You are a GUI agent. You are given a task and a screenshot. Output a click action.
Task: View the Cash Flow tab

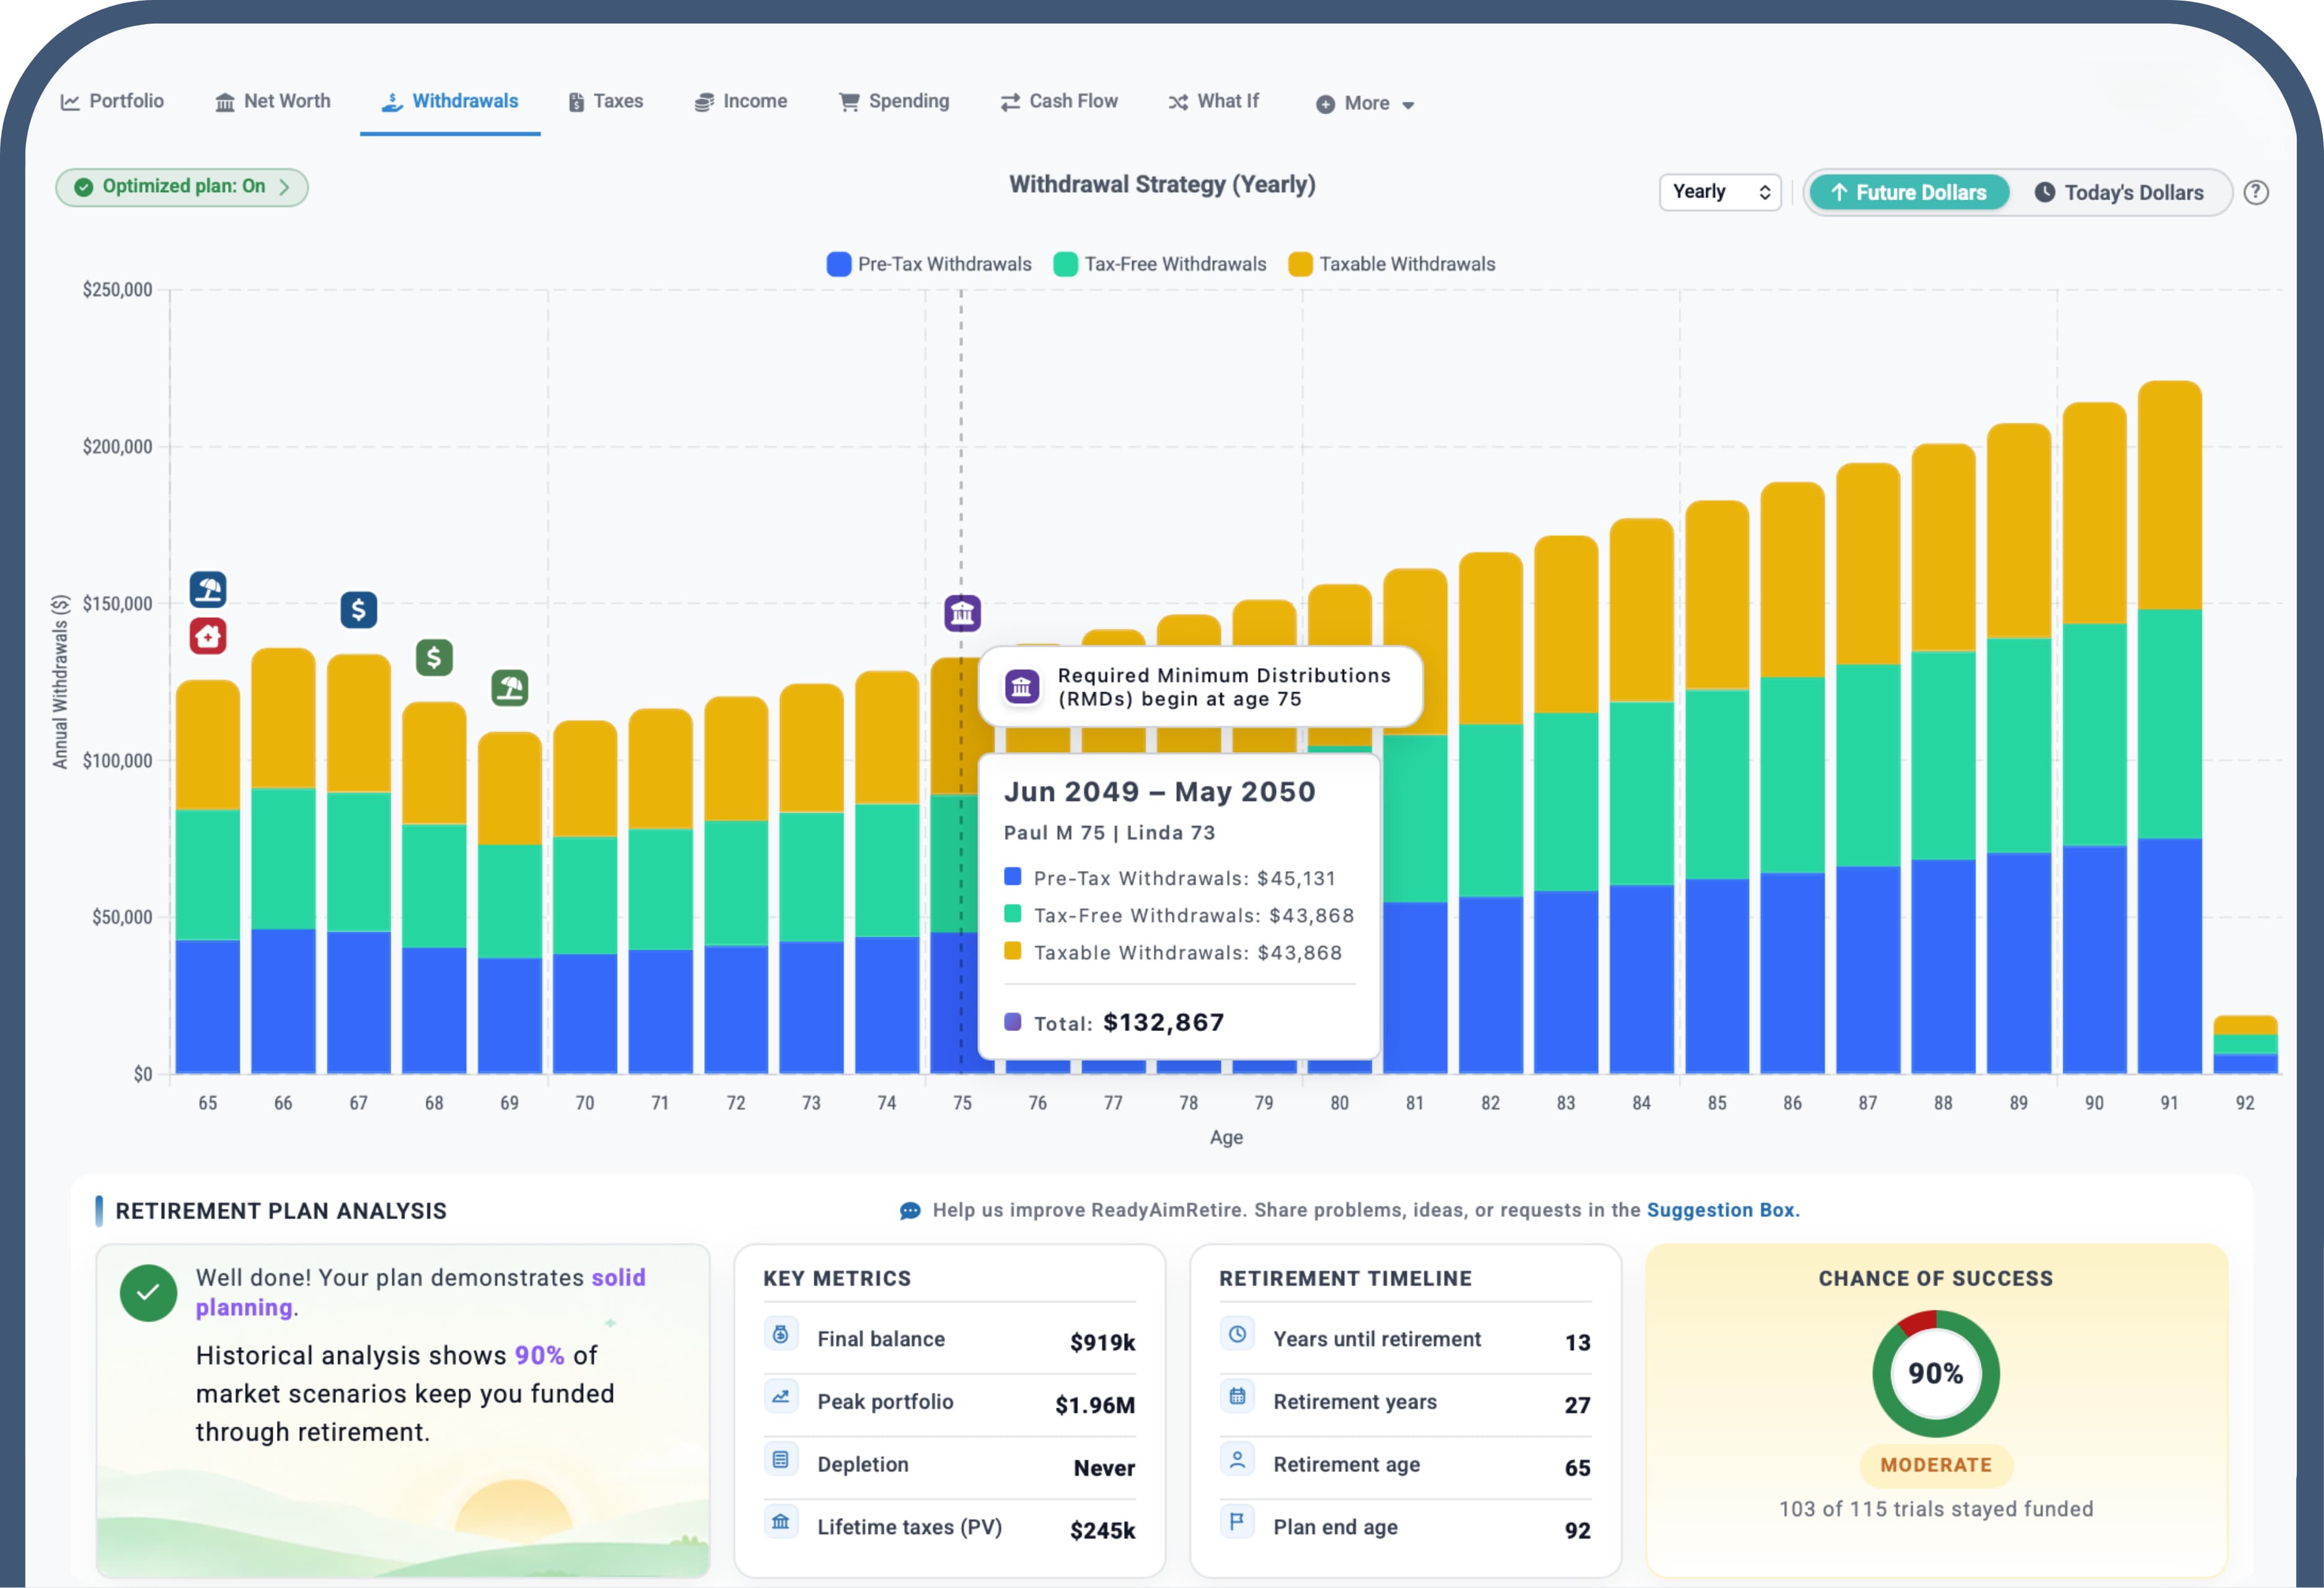[1059, 101]
